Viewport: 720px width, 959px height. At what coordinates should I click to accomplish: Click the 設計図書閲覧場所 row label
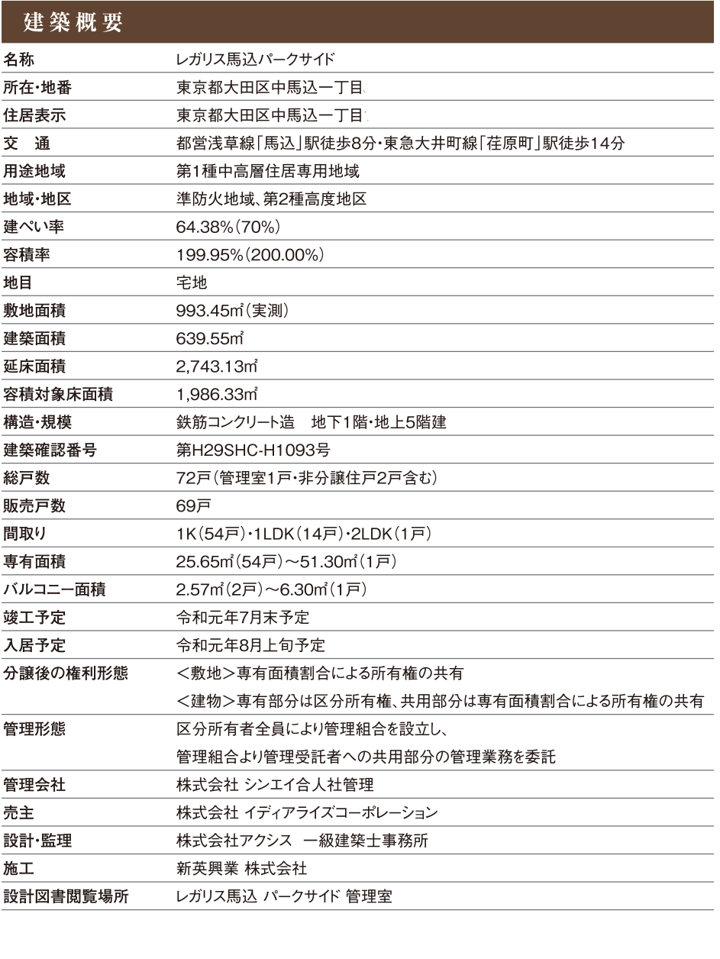pos(66,896)
